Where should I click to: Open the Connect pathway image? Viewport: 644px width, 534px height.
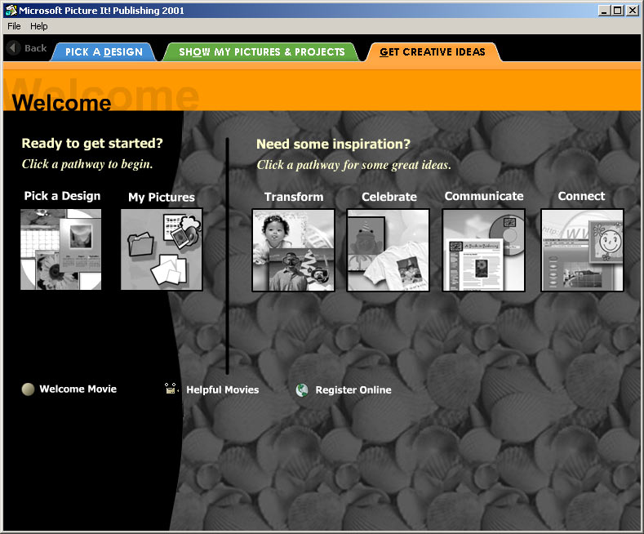[x=583, y=250]
